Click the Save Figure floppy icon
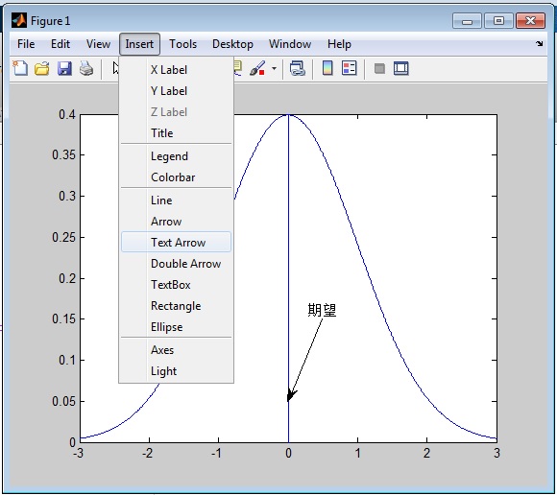The image size is (557, 495). click(64, 68)
